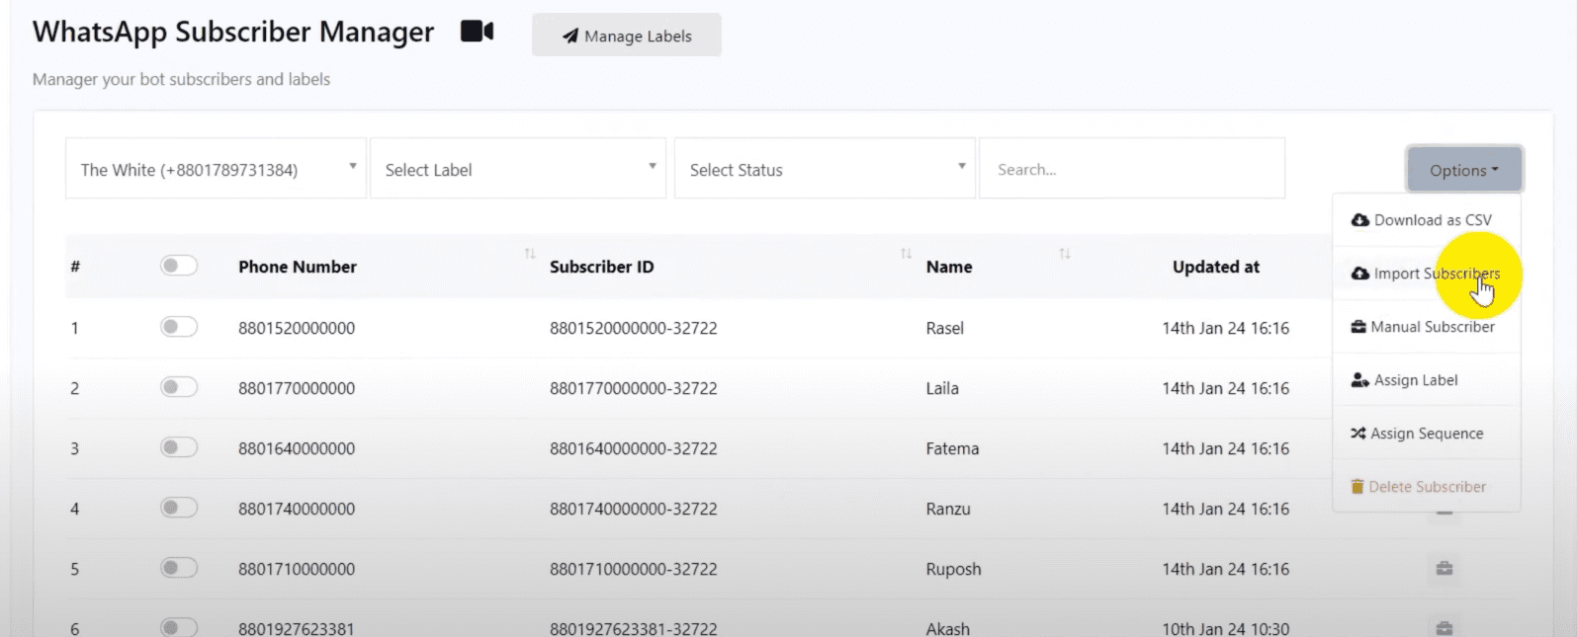The height and width of the screenshot is (637, 1577).
Task: Click the video camera tutorial icon
Action: pos(477,32)
